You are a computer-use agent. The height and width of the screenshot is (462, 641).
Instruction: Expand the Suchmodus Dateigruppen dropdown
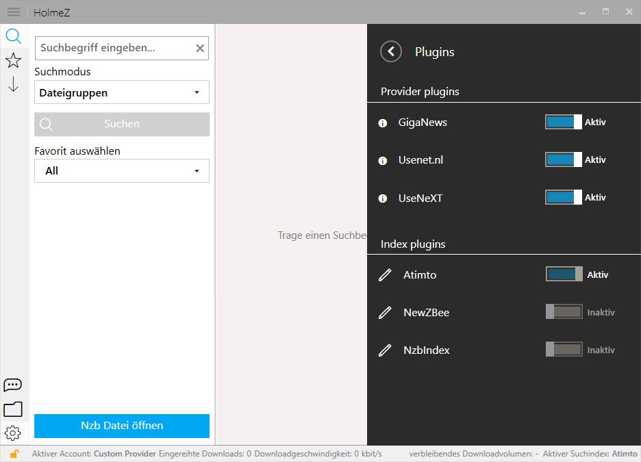click(x=122, y=92)
